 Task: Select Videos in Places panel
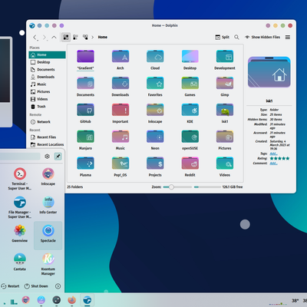click(47, 99)
